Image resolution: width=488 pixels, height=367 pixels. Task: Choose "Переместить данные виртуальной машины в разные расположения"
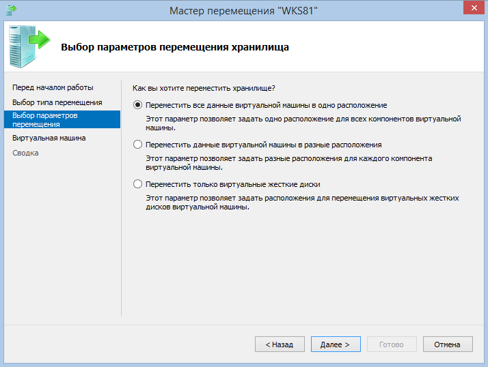click(x=138, y=145)
